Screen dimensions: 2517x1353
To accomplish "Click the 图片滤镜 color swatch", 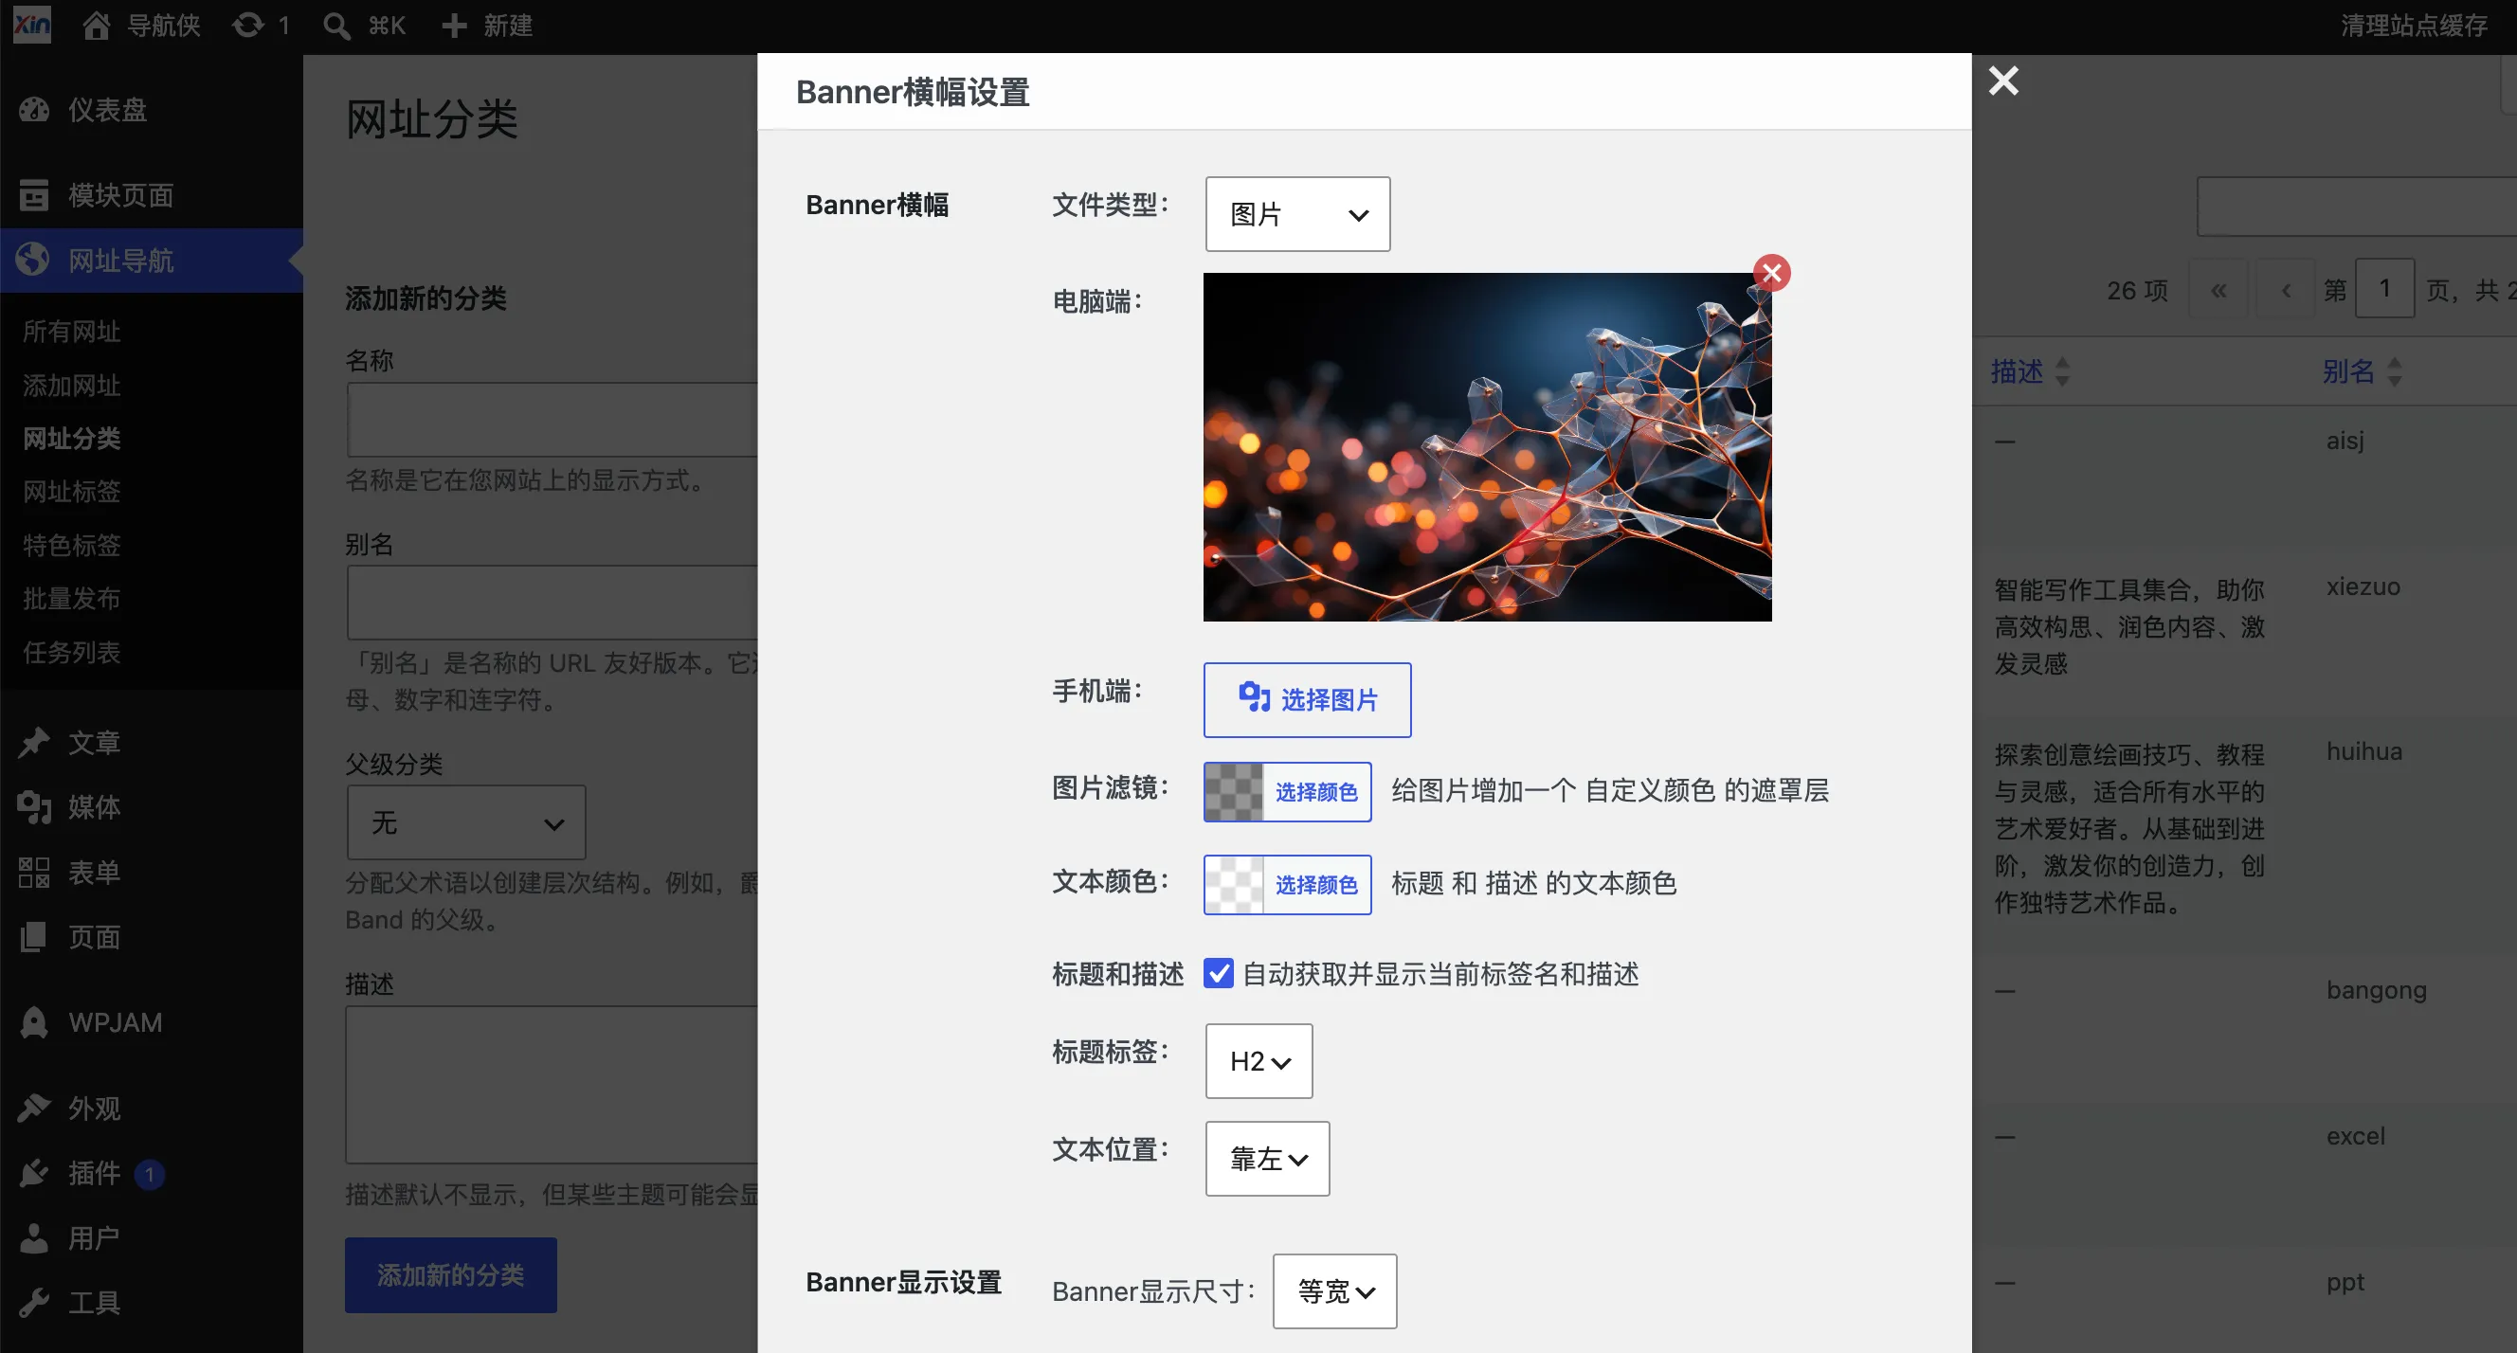I will point(1234,791).
